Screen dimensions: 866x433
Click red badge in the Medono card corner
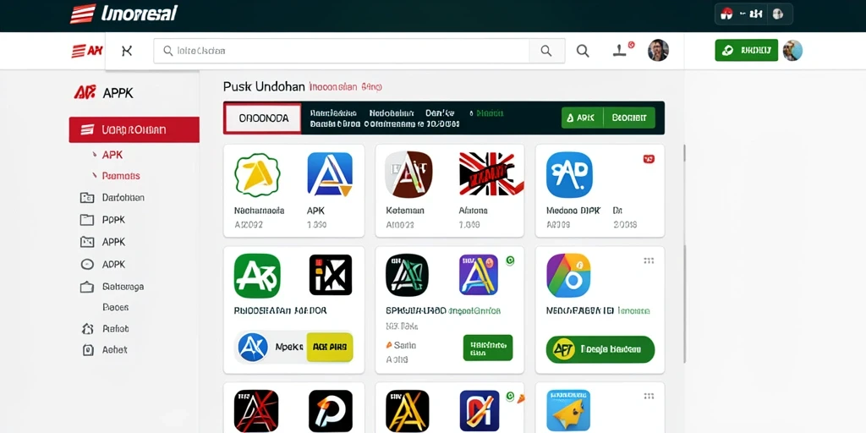coord(649,159)
